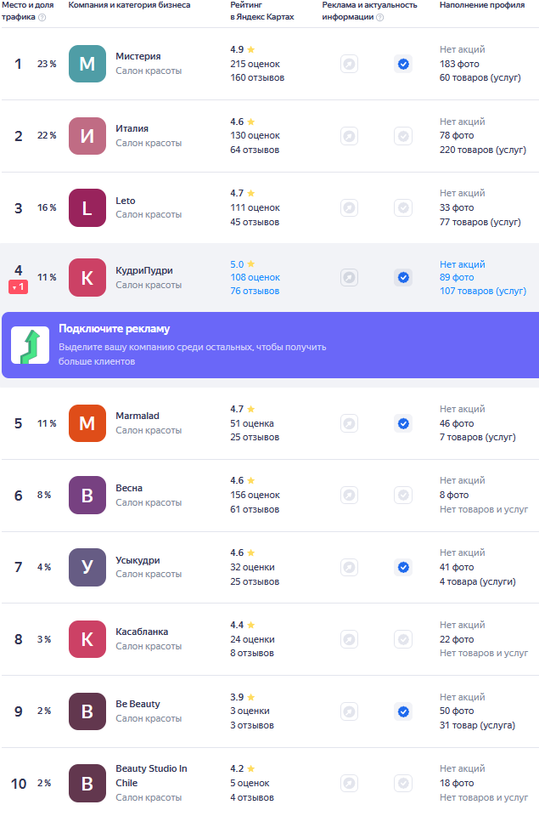Click the rank-drop indicator under position 4
This screenshot has width=539, height=816.
pyautogui.click(x=19, y=287)
